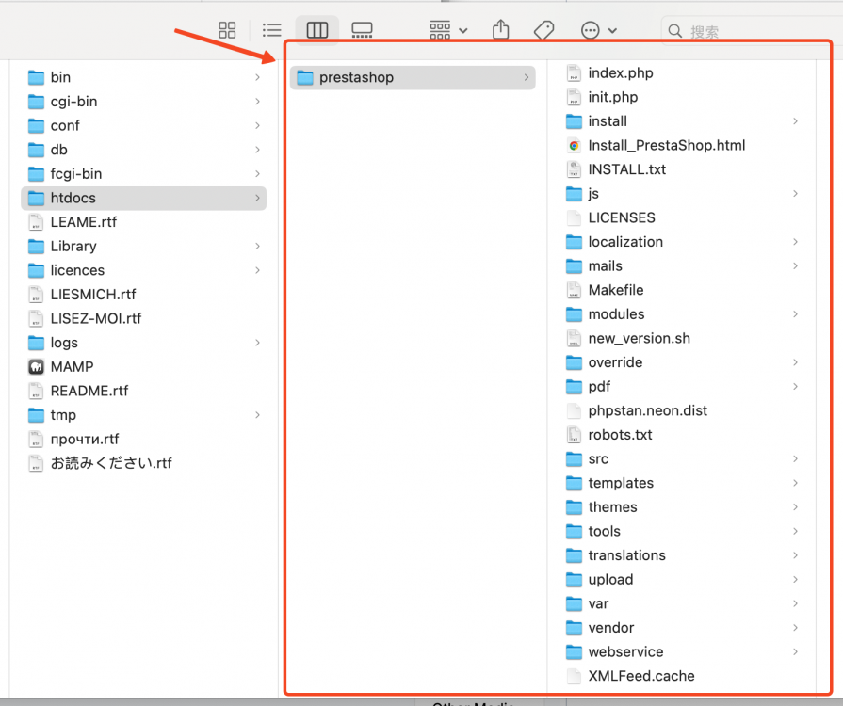The height and width of the screenshot is (706, 843).
Task: Click the Tags toolbar icon
Action: pyautogui.click(x=544, y=30)
